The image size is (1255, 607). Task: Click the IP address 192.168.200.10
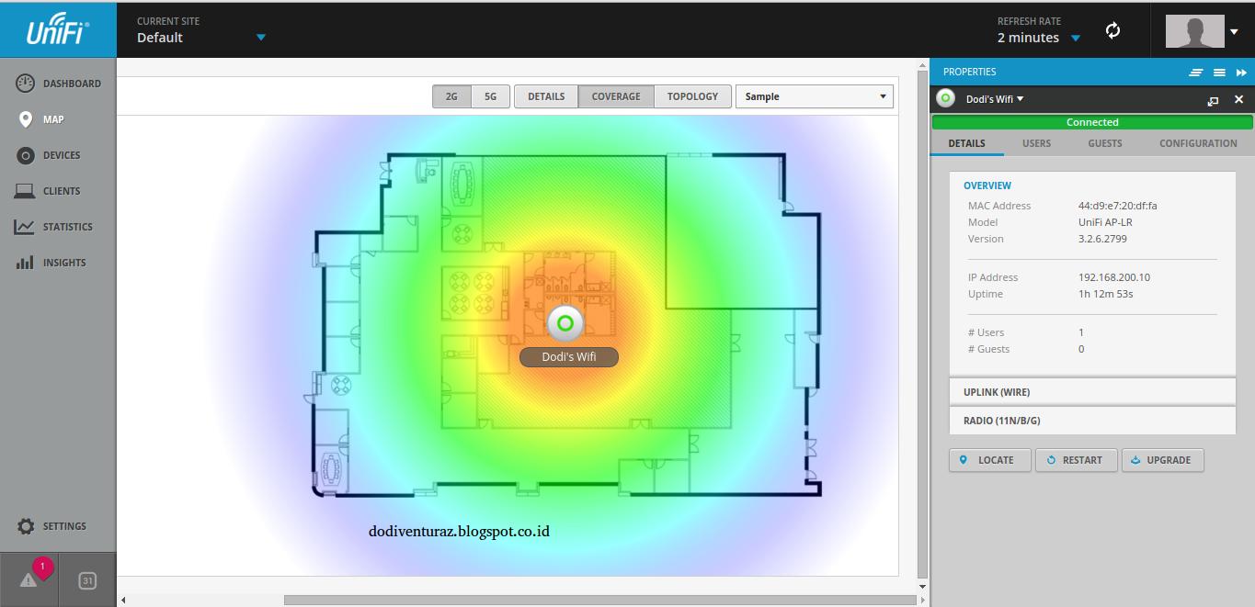1113,277
